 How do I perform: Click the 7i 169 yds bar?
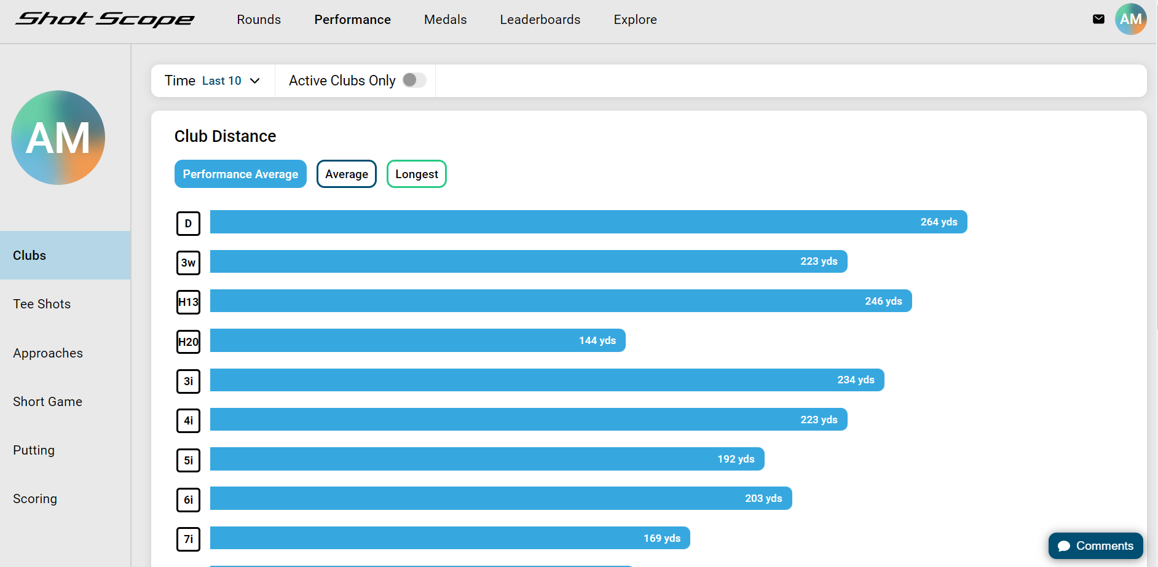tap(450, 538)
